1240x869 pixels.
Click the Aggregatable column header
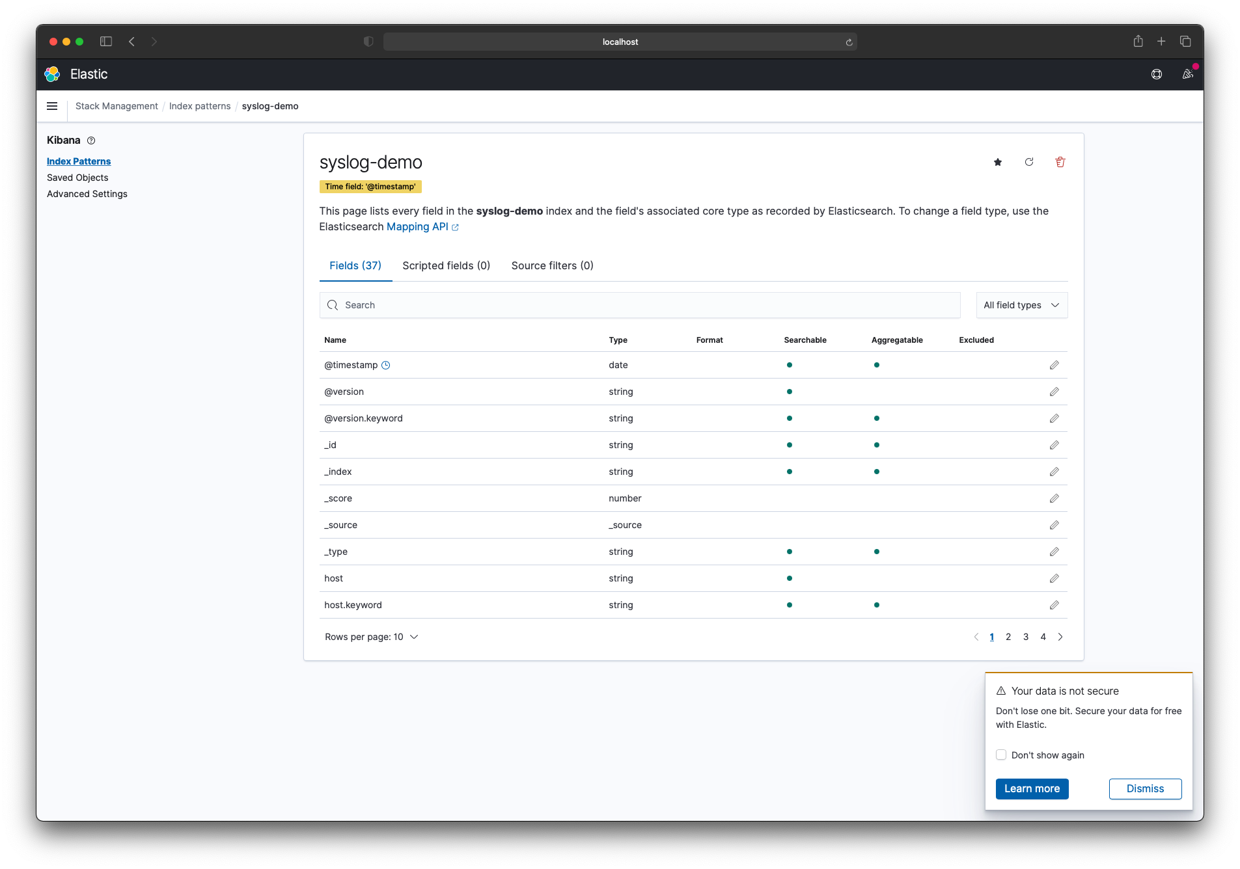[x=897, y=340]
